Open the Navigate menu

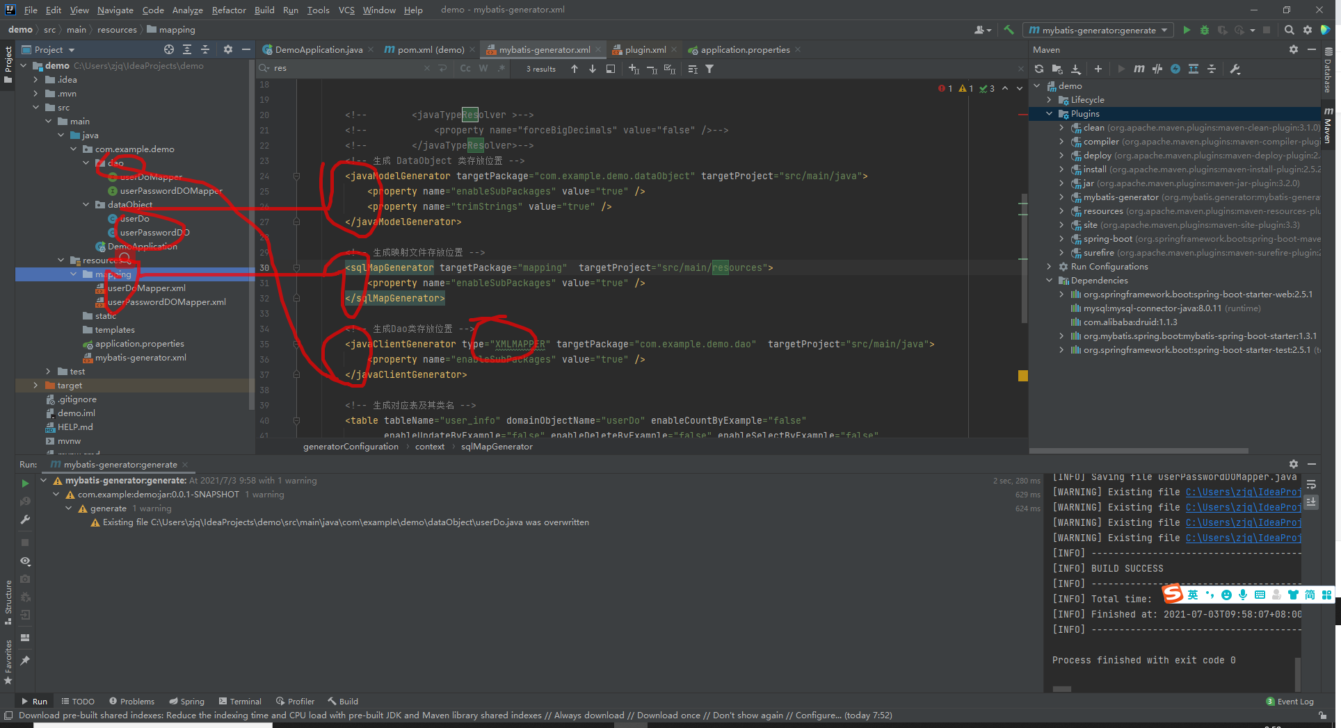coord(115,10)
